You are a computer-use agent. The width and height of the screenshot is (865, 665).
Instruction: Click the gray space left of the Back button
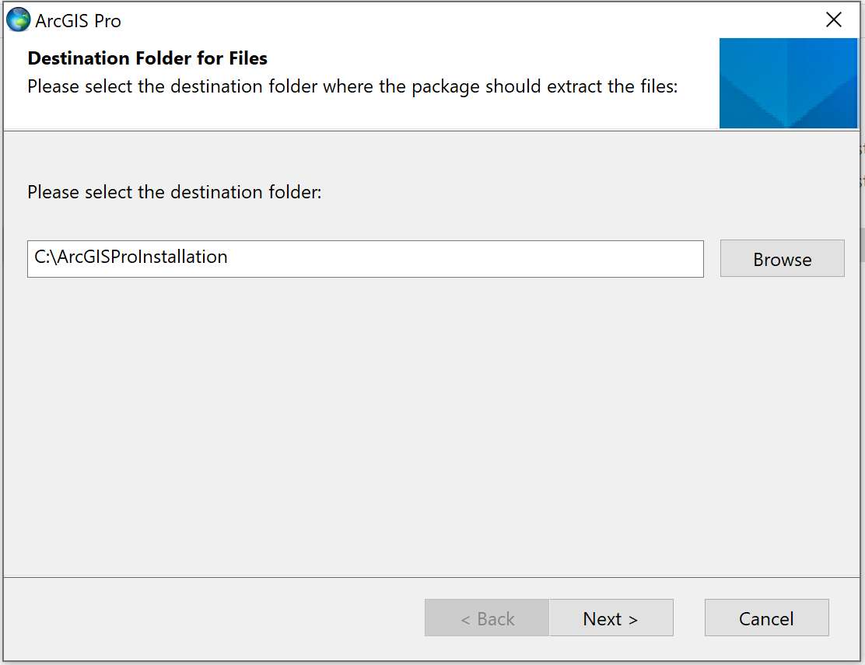point(218,618)
